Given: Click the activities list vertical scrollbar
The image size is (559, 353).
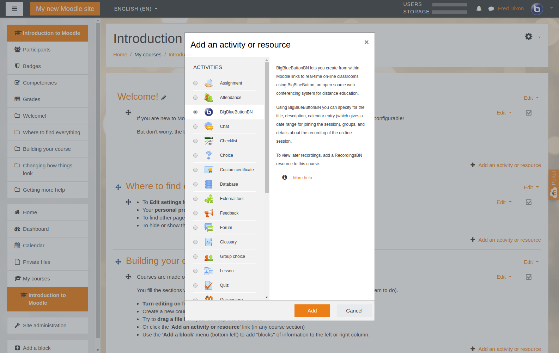Looking at the screenshot, I should pyautogui.click(x=267, y=128).
